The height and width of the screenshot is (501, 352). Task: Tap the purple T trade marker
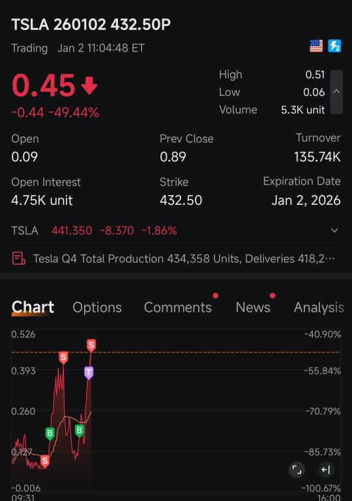pyautogui.click(x=89, y=372)
